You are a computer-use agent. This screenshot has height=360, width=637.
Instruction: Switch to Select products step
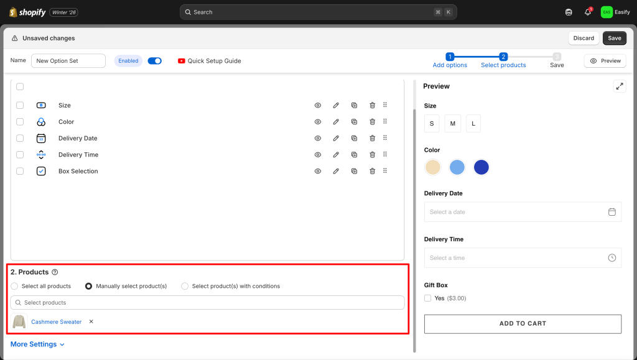click(503, 60)
